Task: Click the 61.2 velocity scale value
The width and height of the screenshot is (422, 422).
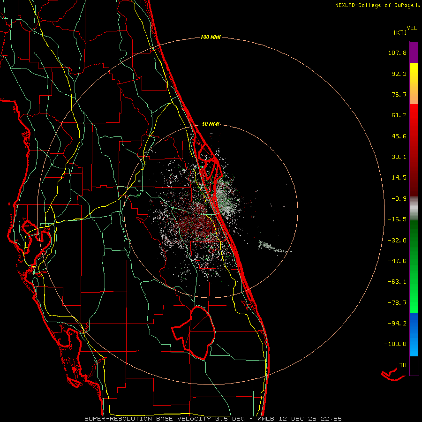Action: pyautogui.click(x=399, y=115)
